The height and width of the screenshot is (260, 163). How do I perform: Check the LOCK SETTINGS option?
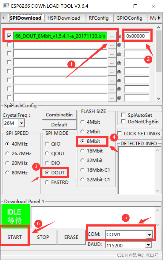pos(119,133)
